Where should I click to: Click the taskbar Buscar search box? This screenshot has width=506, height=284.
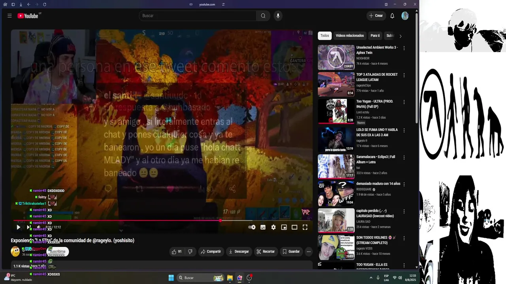click(200, 278)
